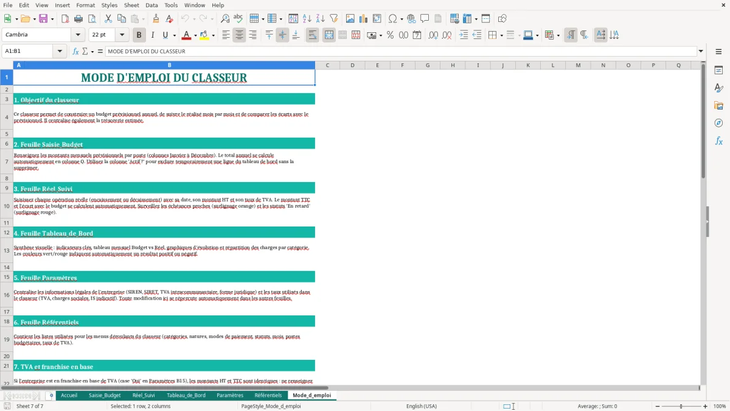Click the Clear Direct Formatting icon
The width and height of the screenshot is (730, 411).
pos(170,19)
